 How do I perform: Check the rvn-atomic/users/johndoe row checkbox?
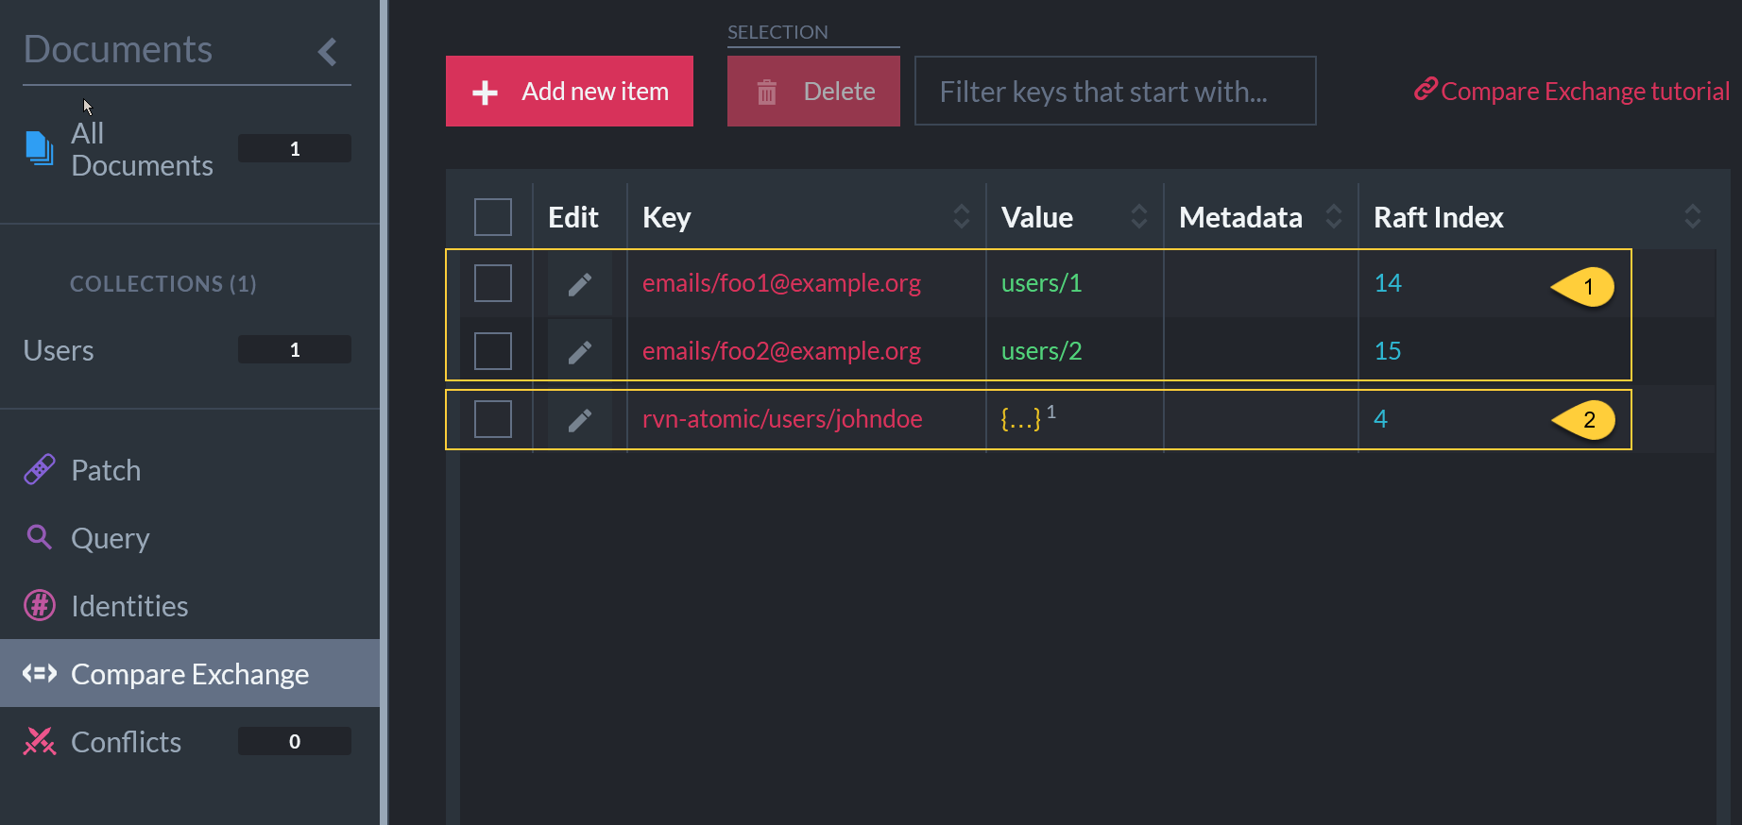(493, 419)
